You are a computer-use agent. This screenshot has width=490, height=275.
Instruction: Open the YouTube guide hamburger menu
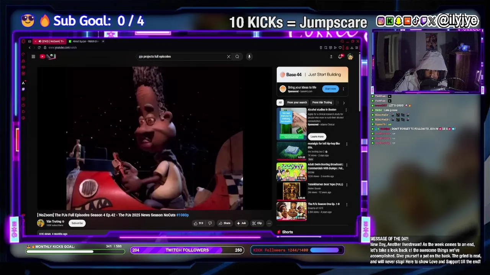pos(33,57)
